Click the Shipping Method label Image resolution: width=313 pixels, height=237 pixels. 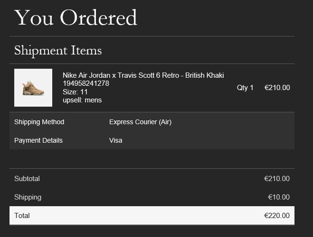pos(39,122)
